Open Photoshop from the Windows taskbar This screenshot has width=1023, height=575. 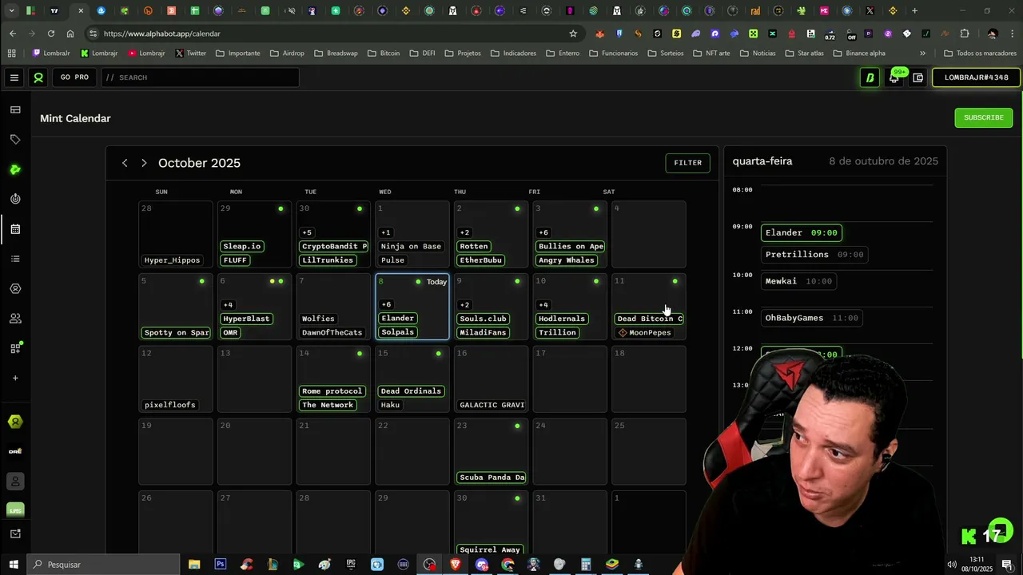220,565
